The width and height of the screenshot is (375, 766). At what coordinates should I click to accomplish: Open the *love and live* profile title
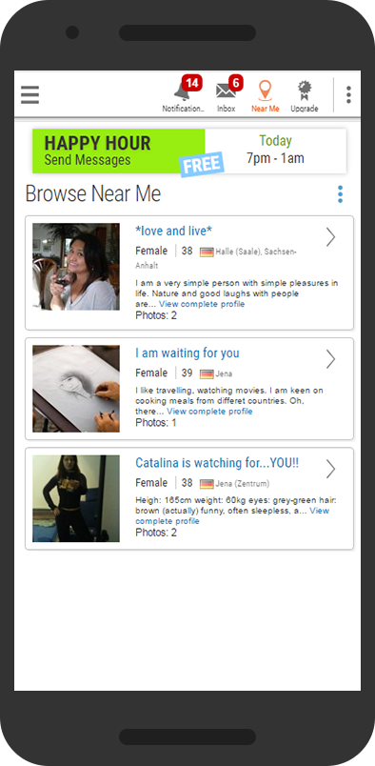click(174, 232)
